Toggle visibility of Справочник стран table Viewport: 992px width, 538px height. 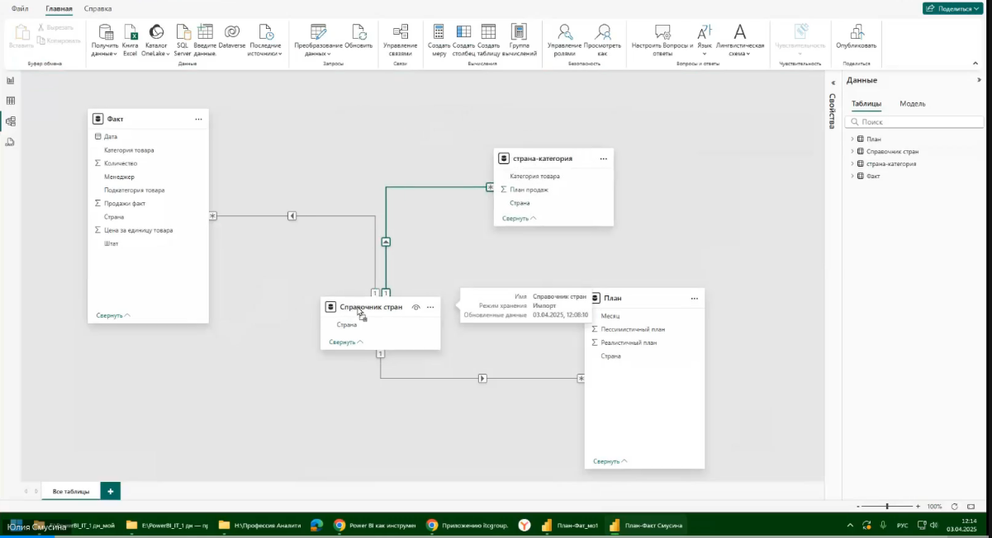click(415, 307)
